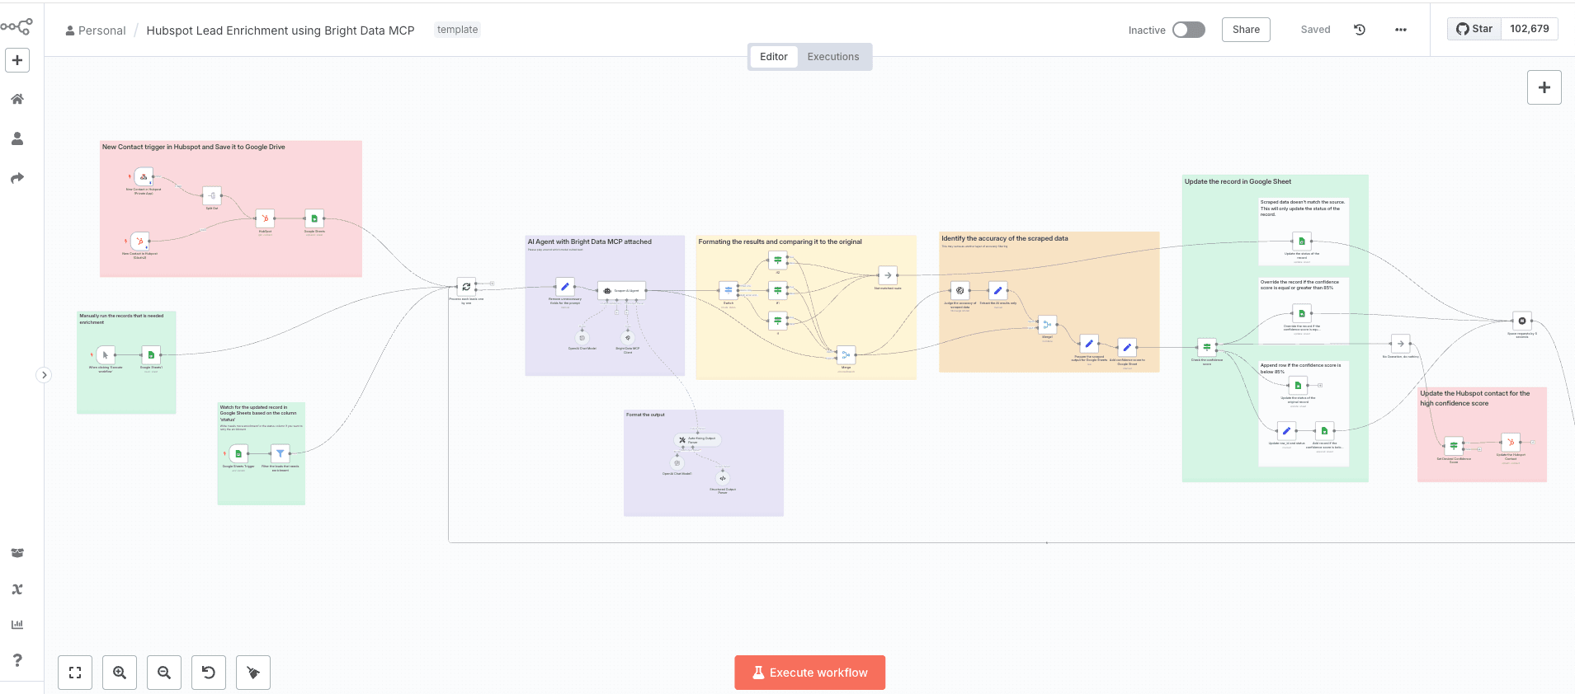Click the Share button
Image resolution: width=1575 pixels, height=694 pixels.
tap(1245, 30)
